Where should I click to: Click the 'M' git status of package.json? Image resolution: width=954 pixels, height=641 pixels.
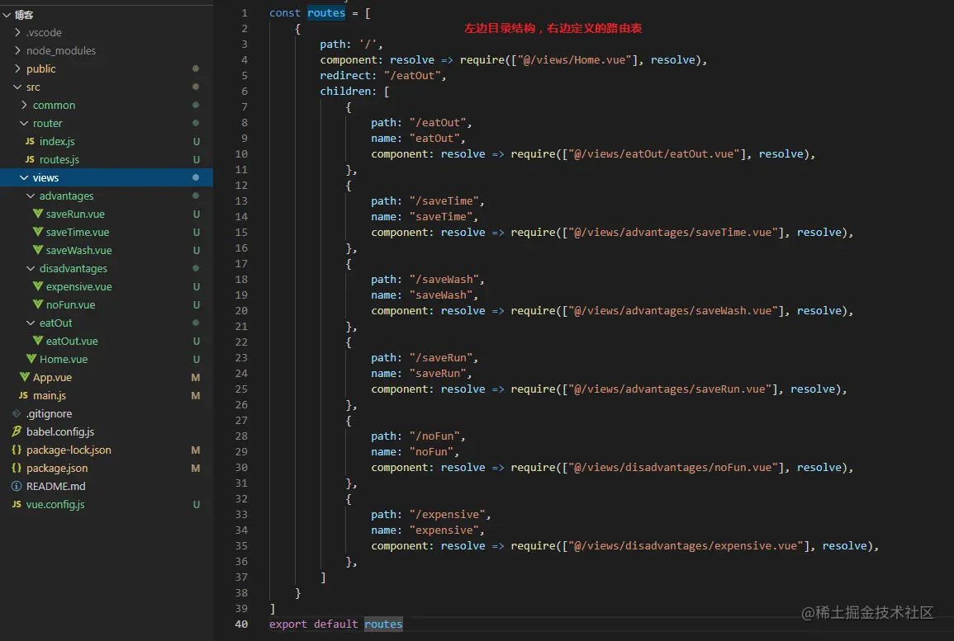195,468
